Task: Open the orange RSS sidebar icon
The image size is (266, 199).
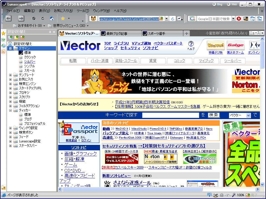Action: point(3,52)
